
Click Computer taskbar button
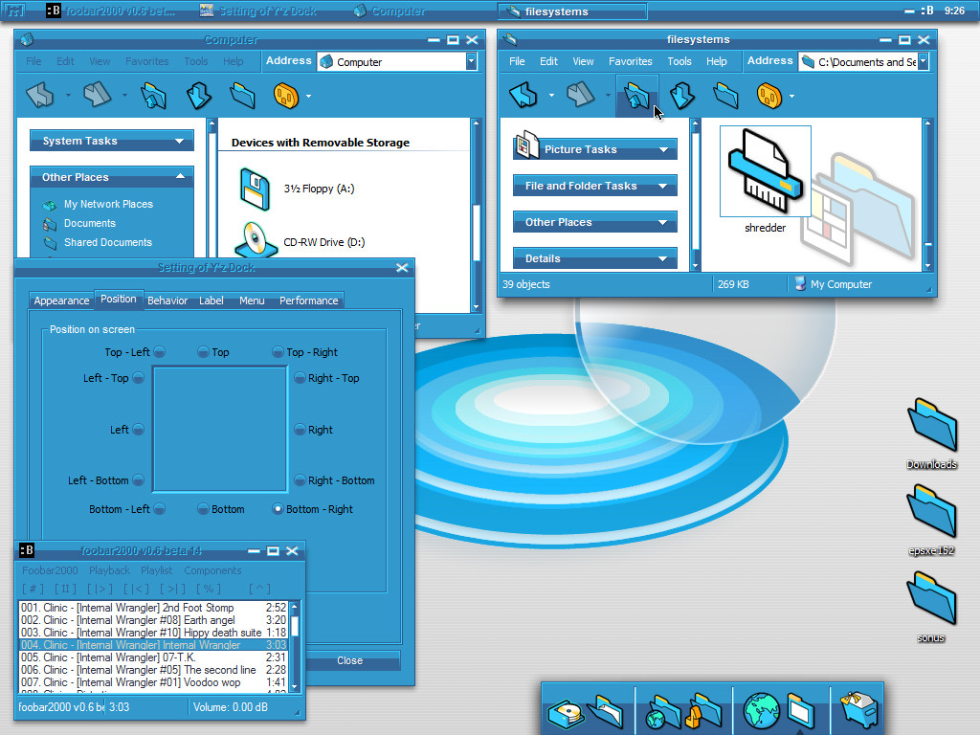pos(390,11)
